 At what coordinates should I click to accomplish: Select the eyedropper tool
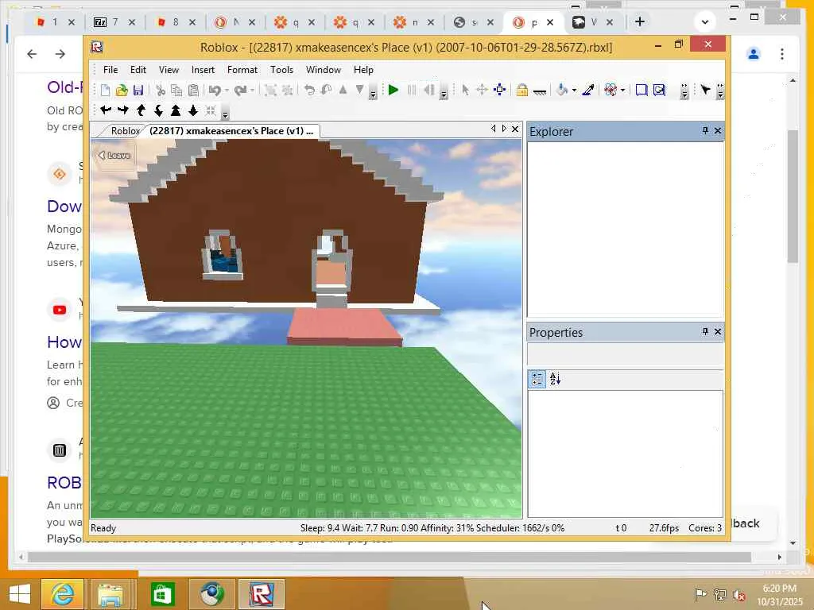pyautogui.click(x=588, y=91)
